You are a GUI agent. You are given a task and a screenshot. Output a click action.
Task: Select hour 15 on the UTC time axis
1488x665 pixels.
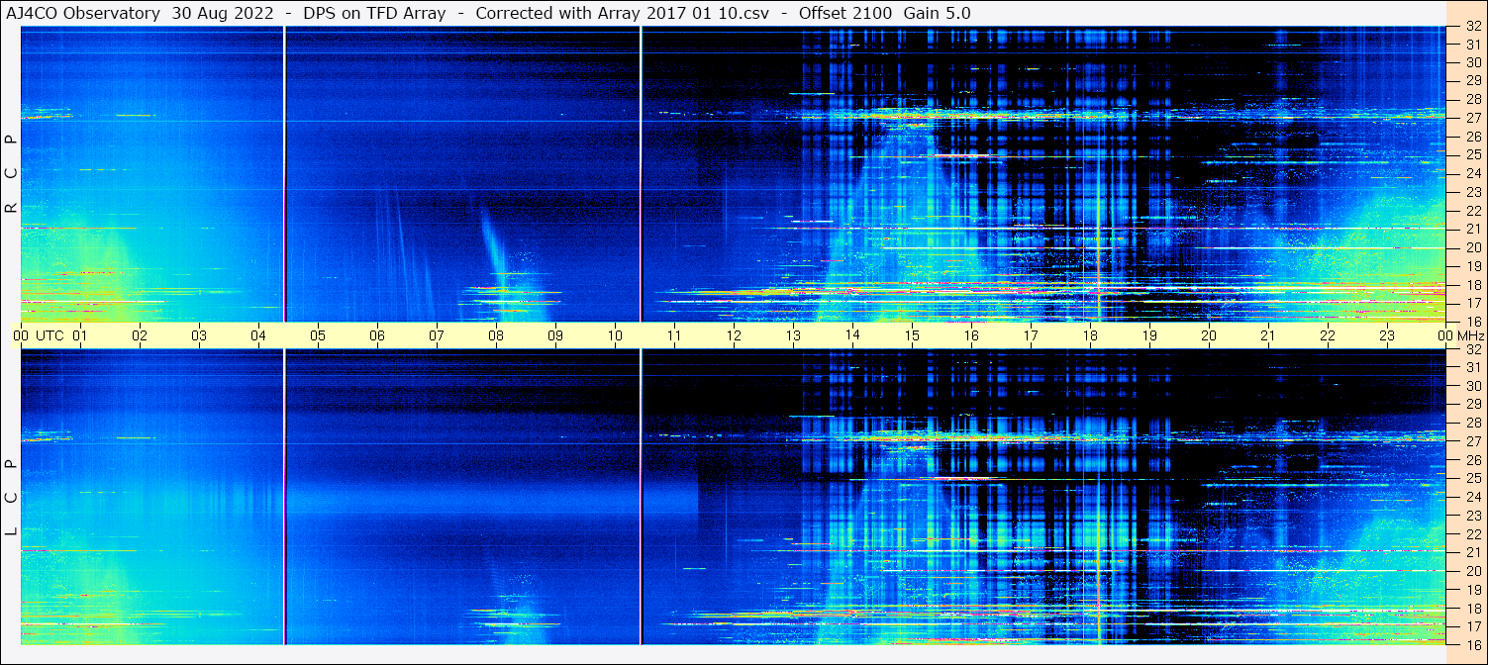[912, 335]
